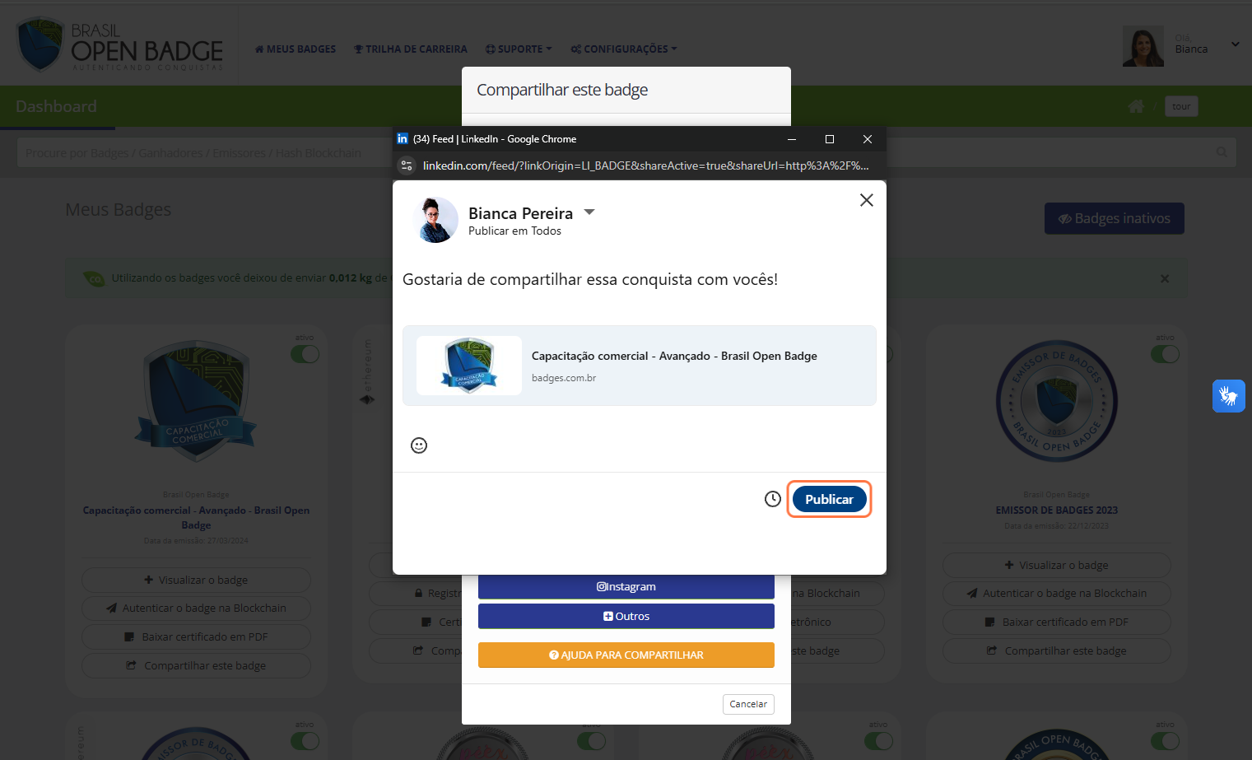Click the linkedin.com URL in address bar
Image resolution: width=1252 pixels, height=760 pixels.
(x=646, y=166)
